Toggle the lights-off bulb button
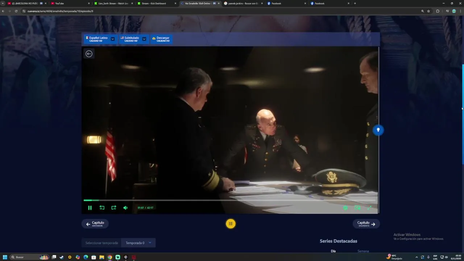The width and height of the screenshot is (464, 261). pos(378,130)
